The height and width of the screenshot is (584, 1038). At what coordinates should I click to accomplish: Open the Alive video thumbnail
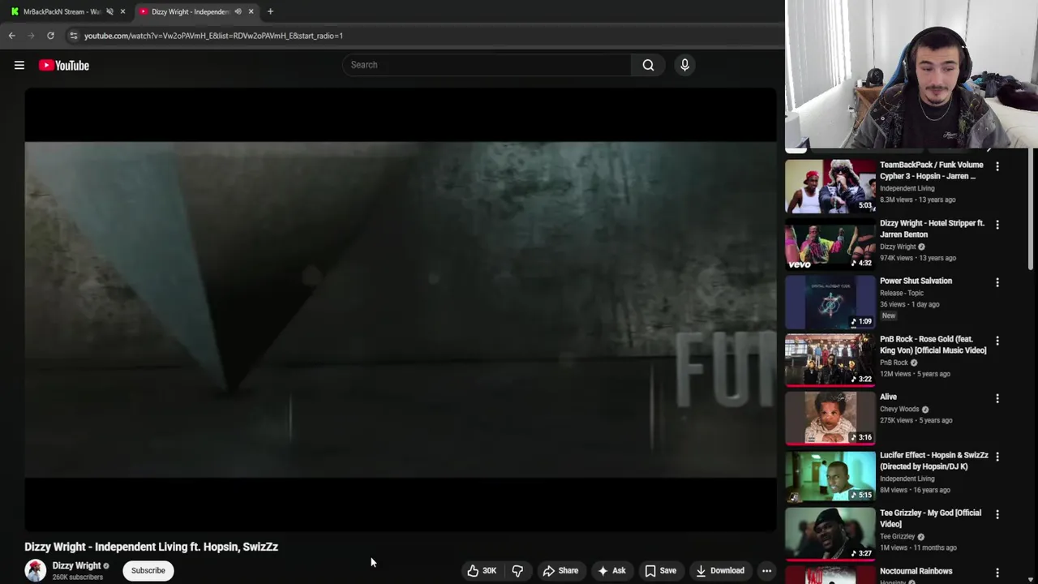(830, 418)
